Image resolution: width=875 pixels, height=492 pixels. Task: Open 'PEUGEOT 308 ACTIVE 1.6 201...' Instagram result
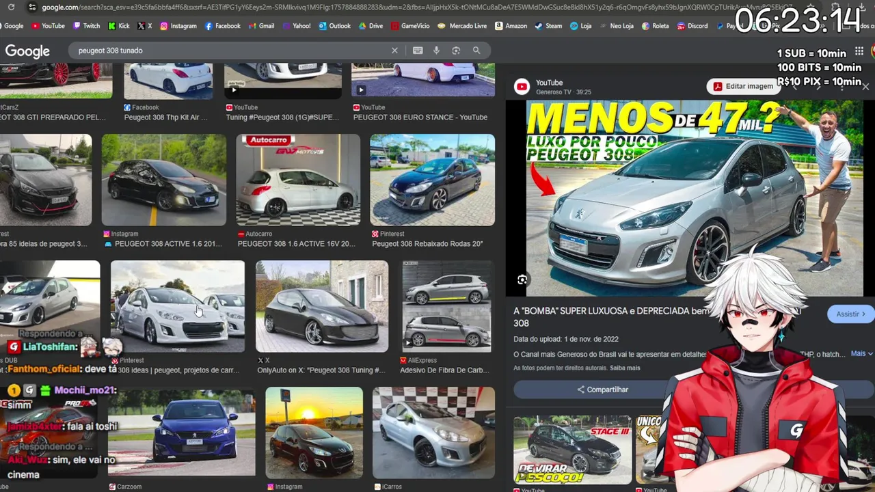163,244
